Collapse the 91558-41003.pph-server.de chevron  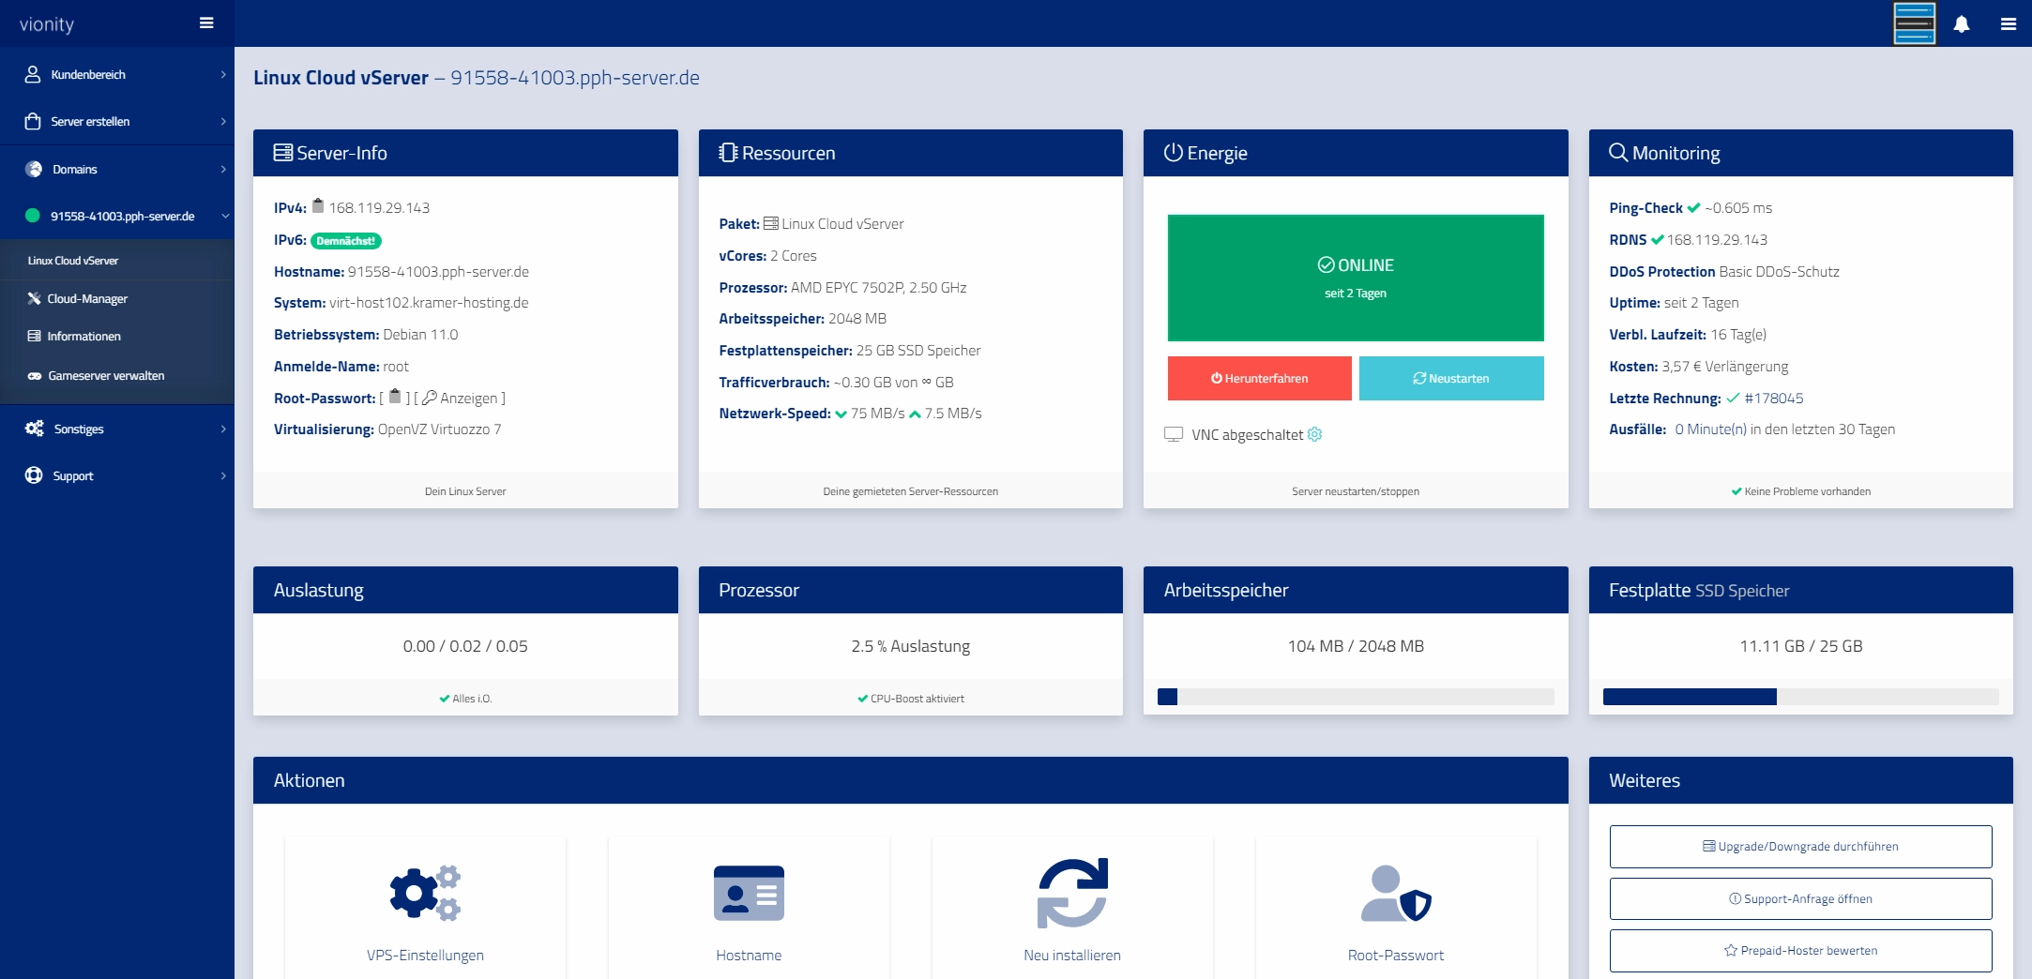tap(224, 216)
